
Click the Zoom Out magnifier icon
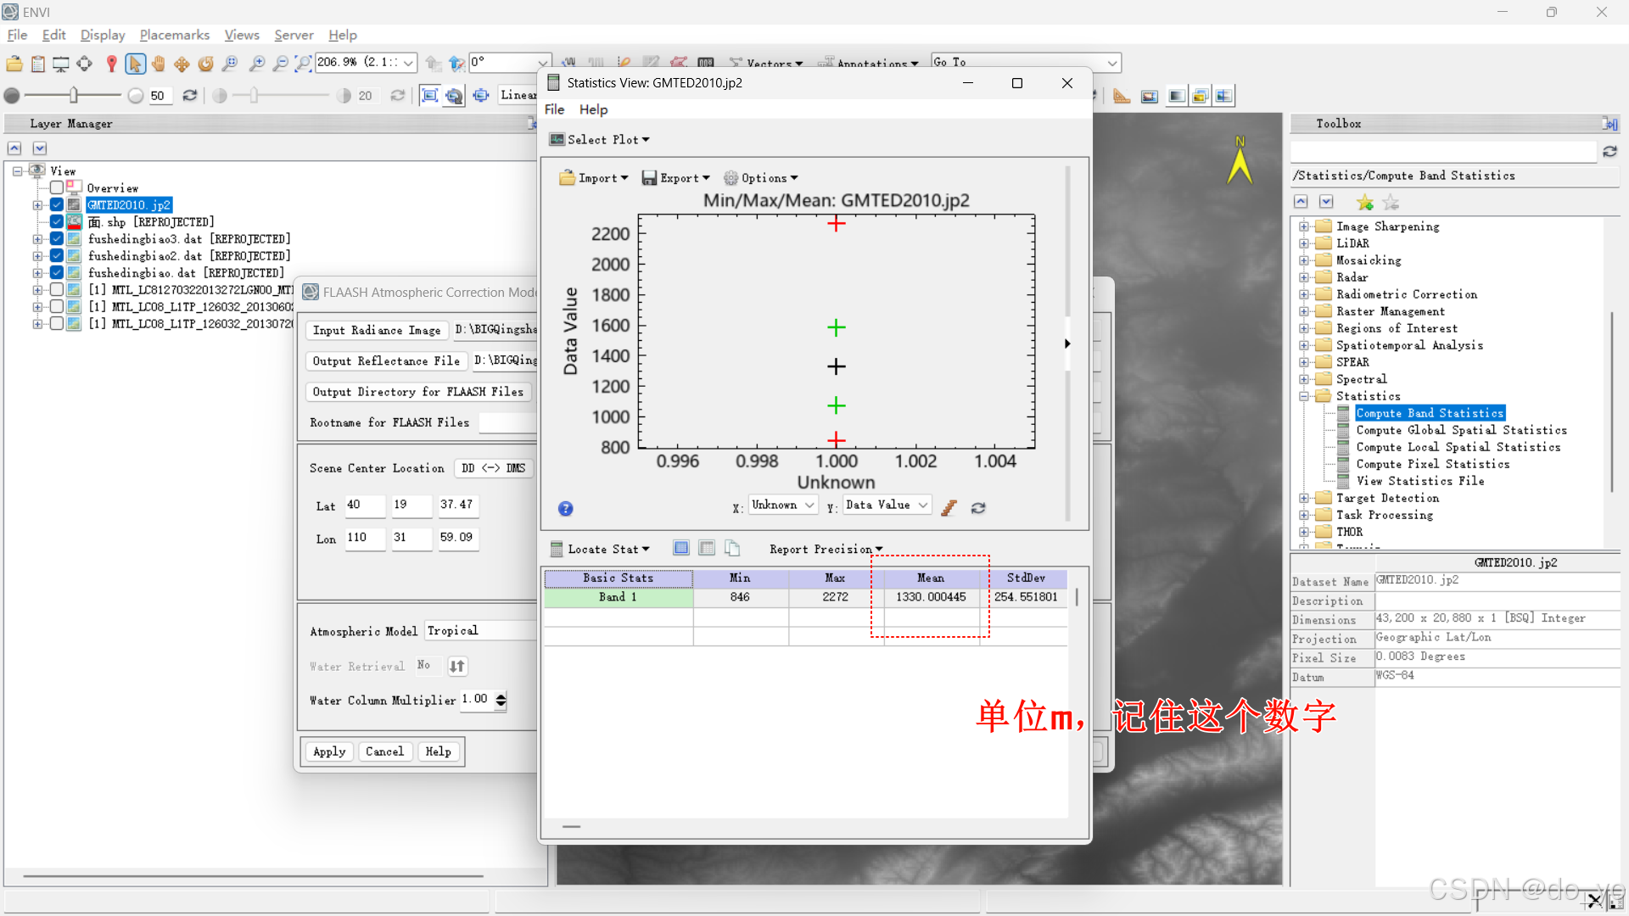(x=280, y=64)
